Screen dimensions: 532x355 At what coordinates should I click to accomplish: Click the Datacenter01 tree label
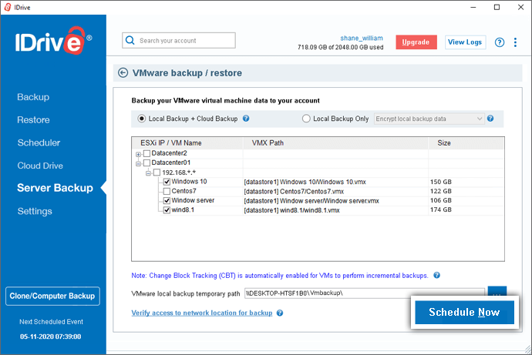[x=170, y=162]
